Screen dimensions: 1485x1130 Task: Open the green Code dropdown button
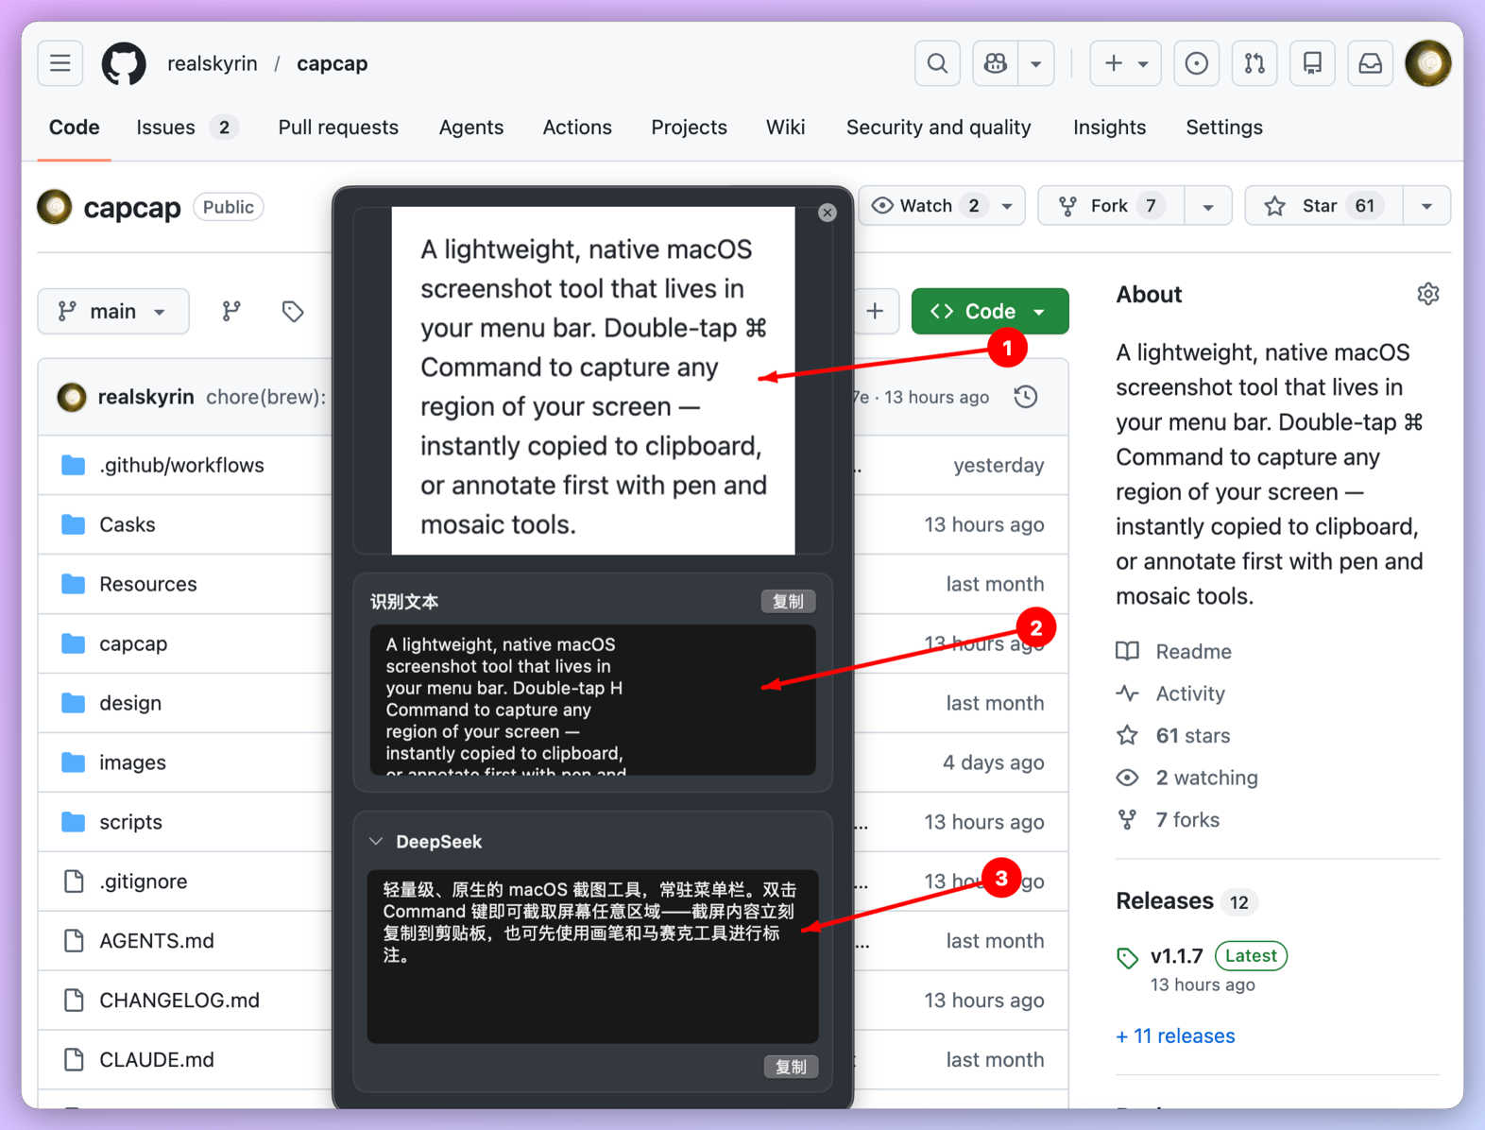pos(990,312)
